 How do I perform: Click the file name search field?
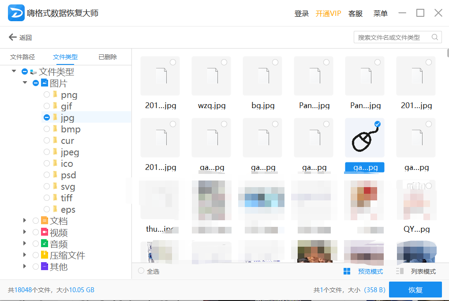[392, 38]
